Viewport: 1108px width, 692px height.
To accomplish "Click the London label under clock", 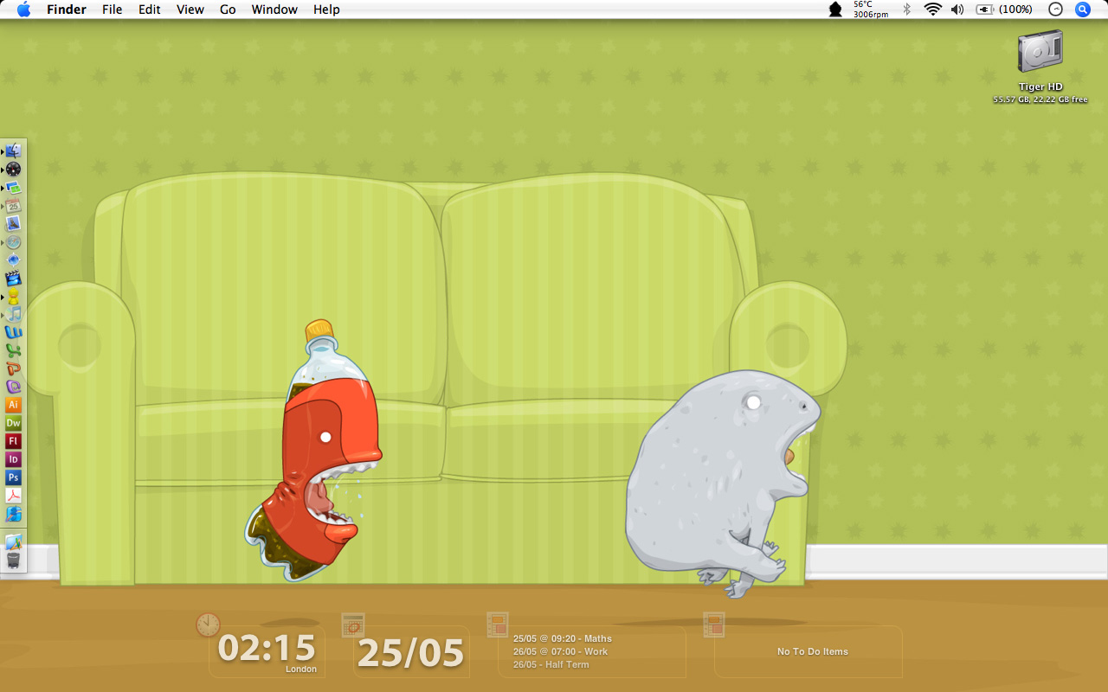I will point(301,669).
